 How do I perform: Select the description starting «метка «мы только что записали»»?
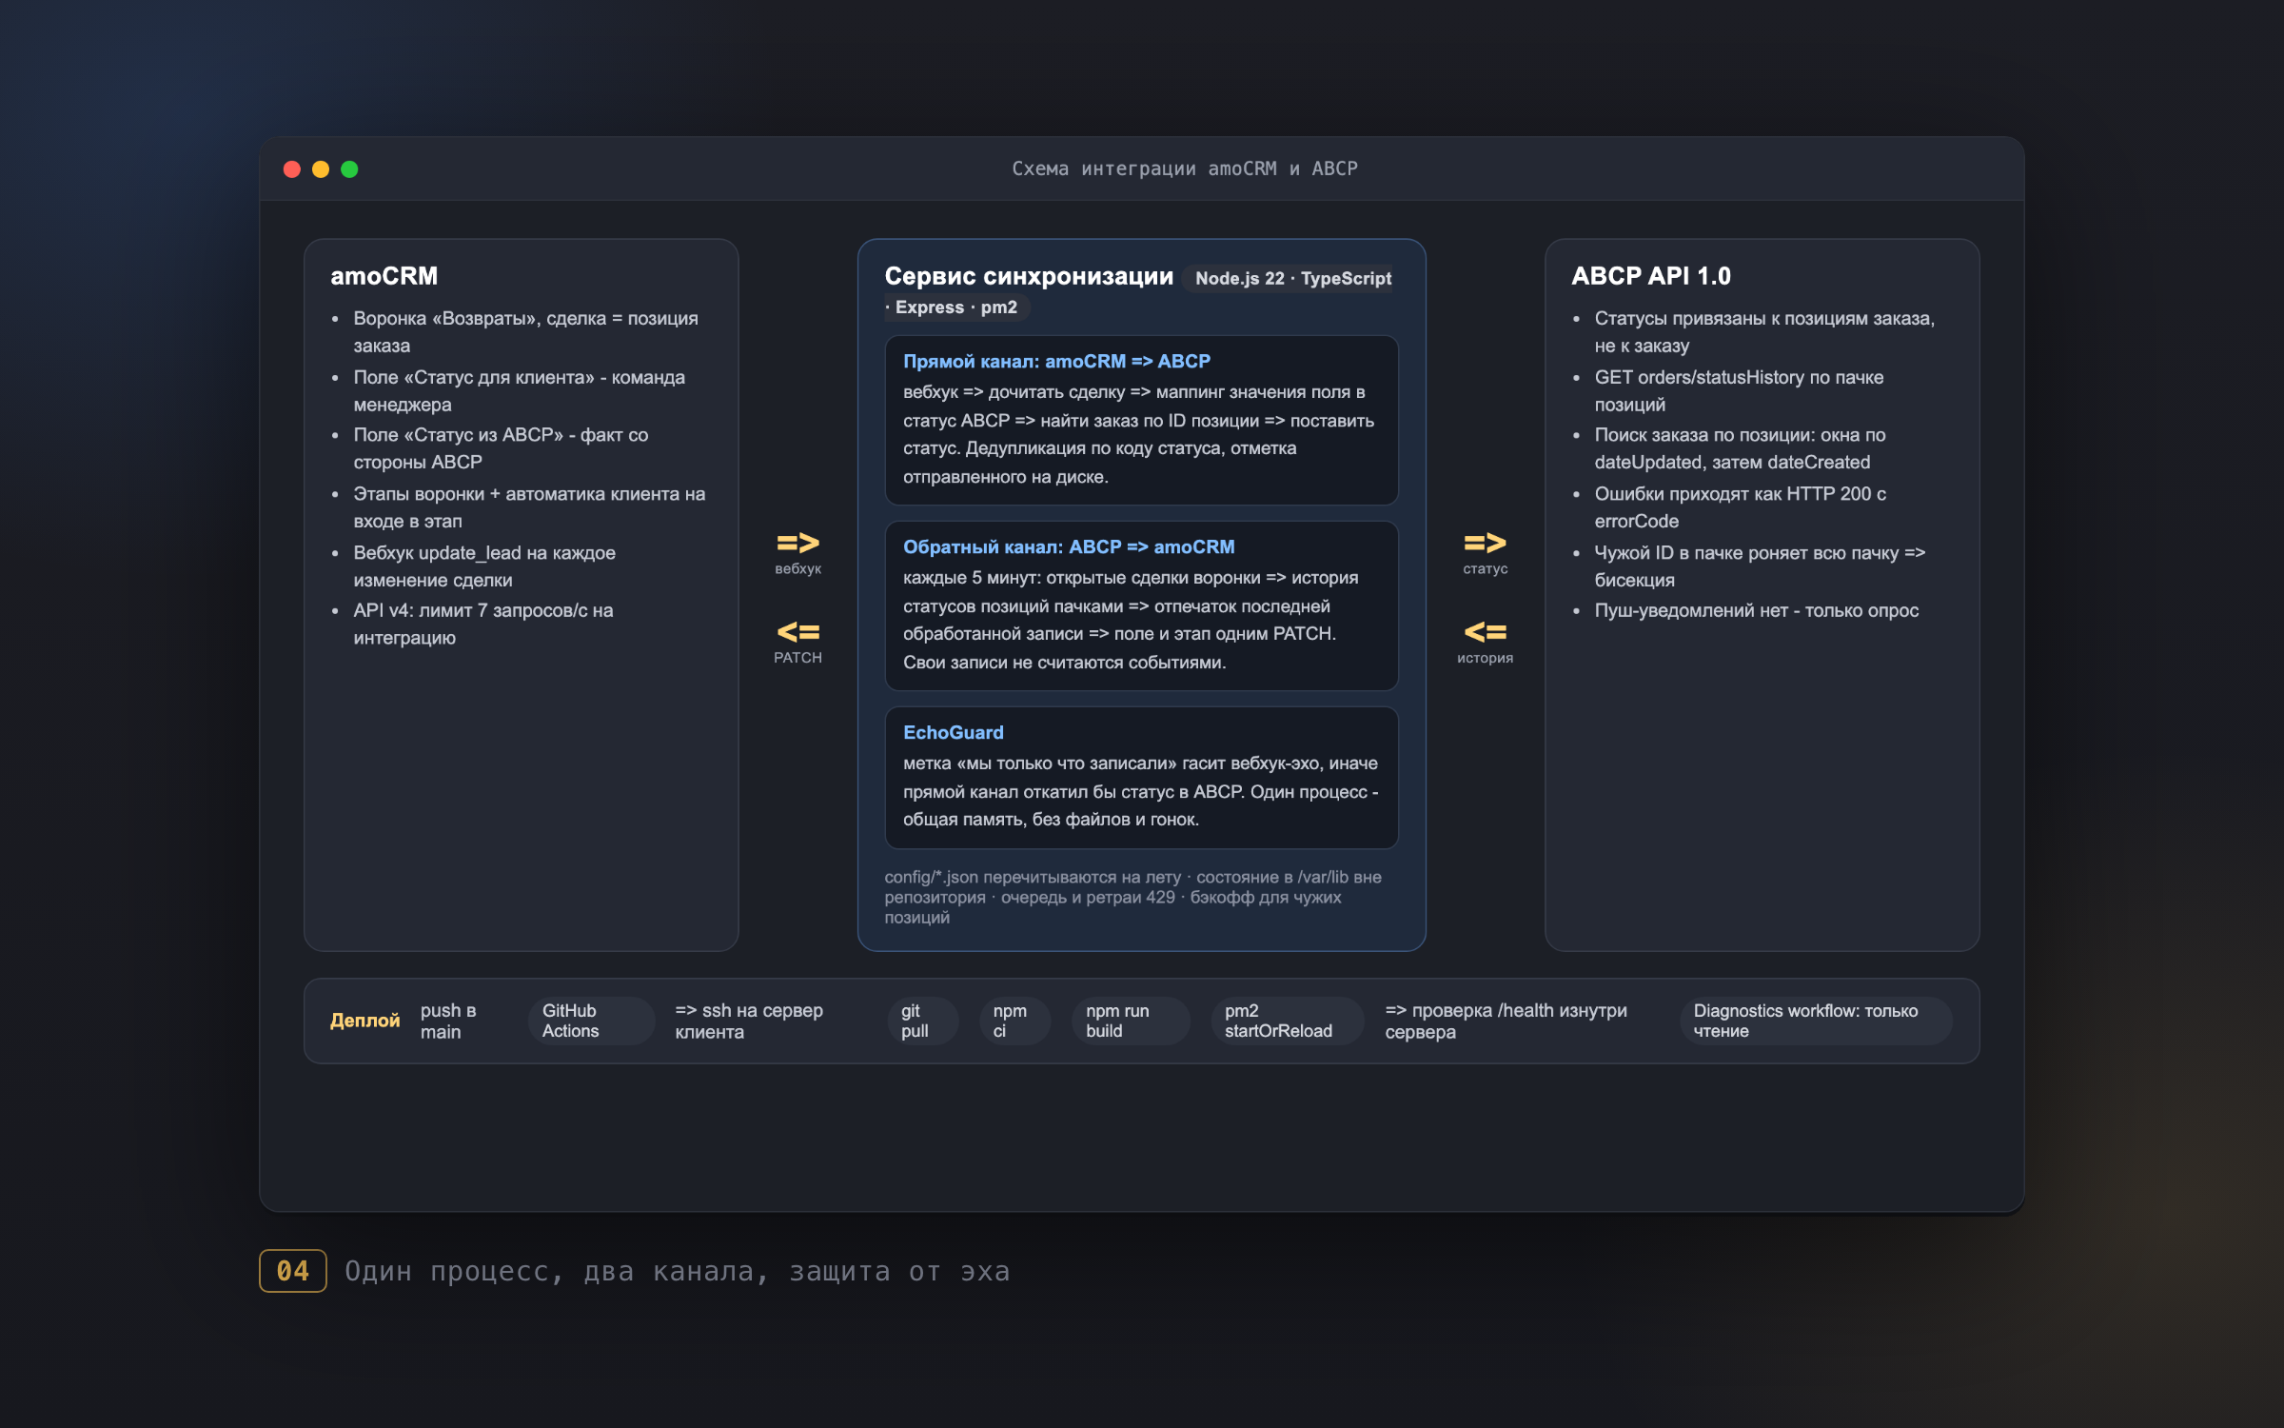pos(1141,791)
